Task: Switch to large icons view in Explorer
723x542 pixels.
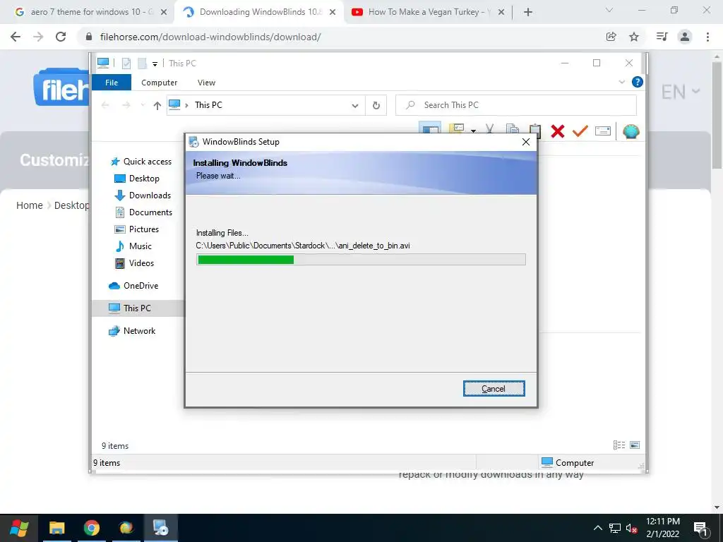Action: coord(635,445)
